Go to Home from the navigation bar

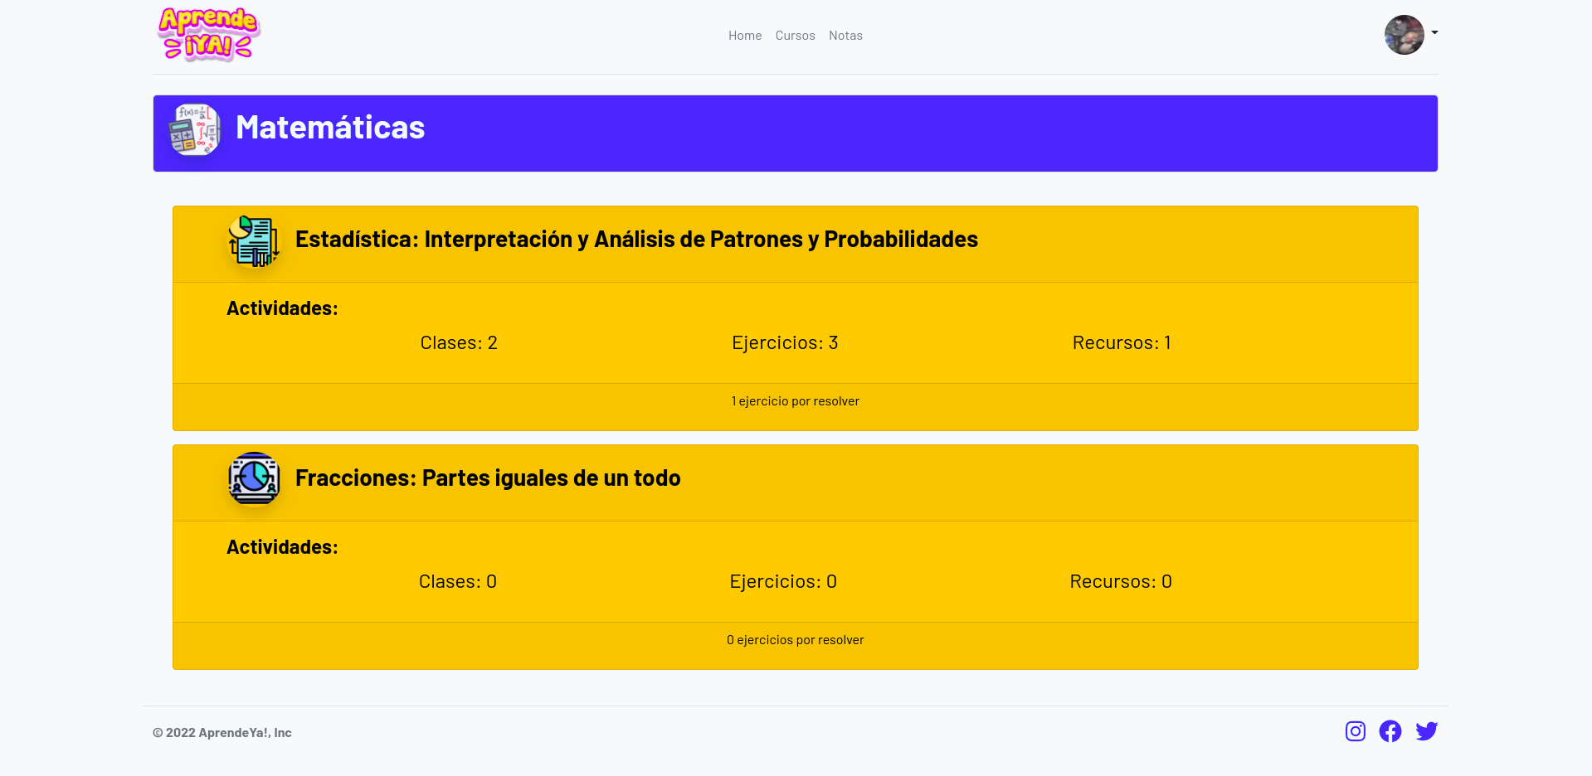(744, 35)
